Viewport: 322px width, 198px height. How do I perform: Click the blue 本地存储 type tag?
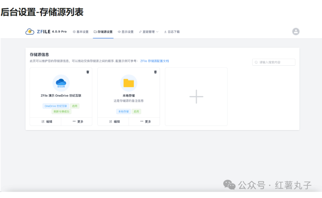click(x=123, y=111)
